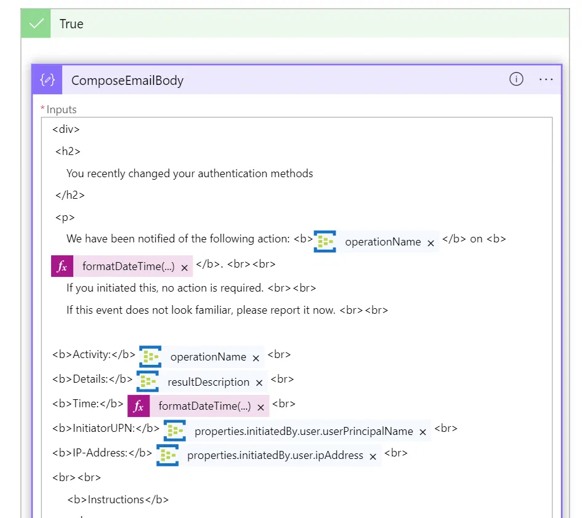Click the green checkmark icon next to True
588x518 pixels.
[x=36, y=23]
